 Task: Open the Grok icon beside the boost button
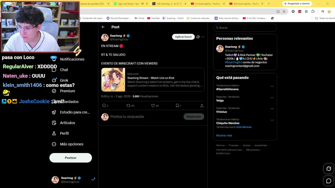(x=198, y=37)
